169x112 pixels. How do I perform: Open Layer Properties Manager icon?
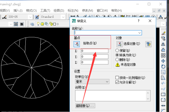click(x=32, y=24)
